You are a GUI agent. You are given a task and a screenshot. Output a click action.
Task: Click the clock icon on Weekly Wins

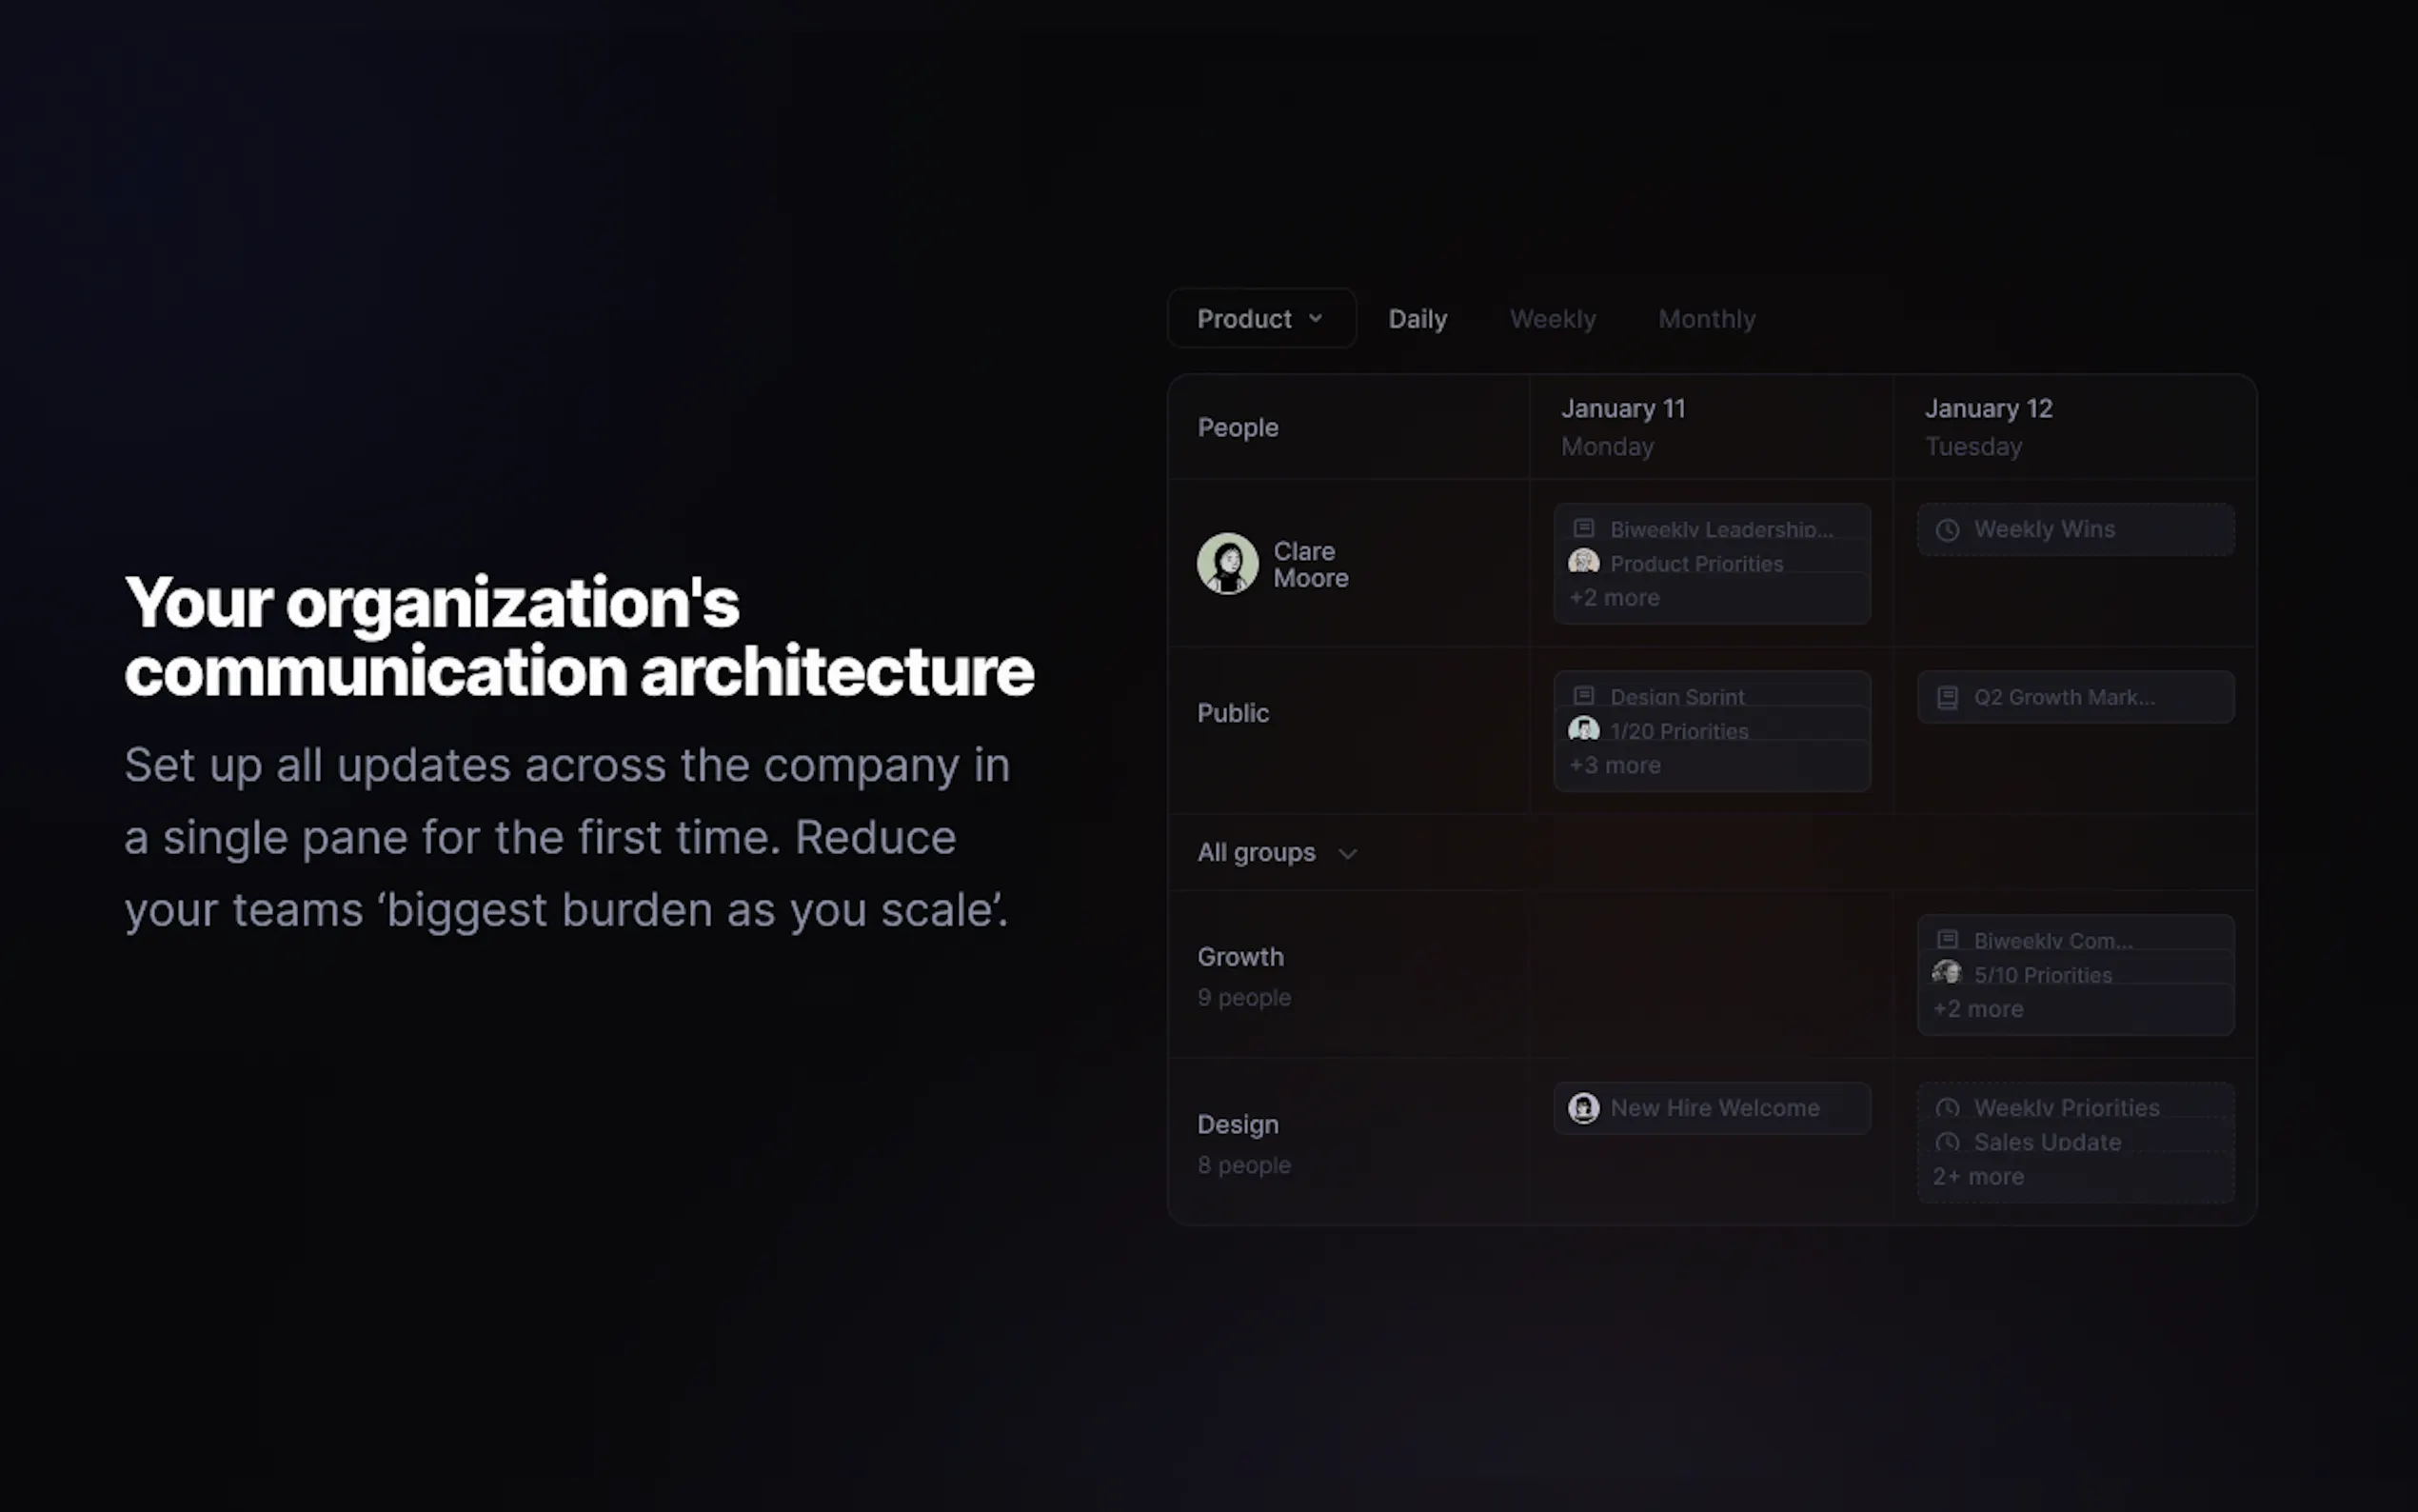tap(1946, 529)
